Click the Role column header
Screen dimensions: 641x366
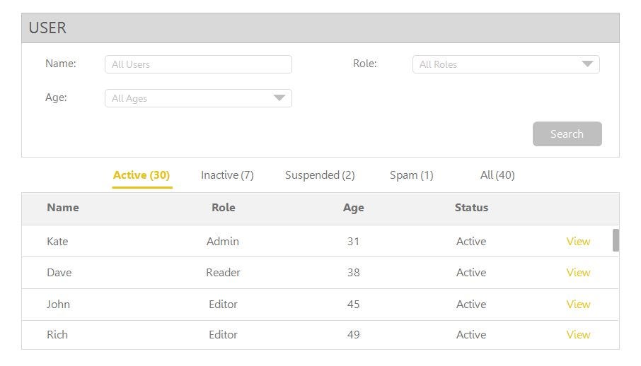pyautogui.click(x=223, y=208)
